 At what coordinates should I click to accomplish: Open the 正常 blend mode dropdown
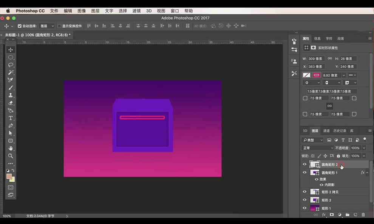(x=317, y=148)
